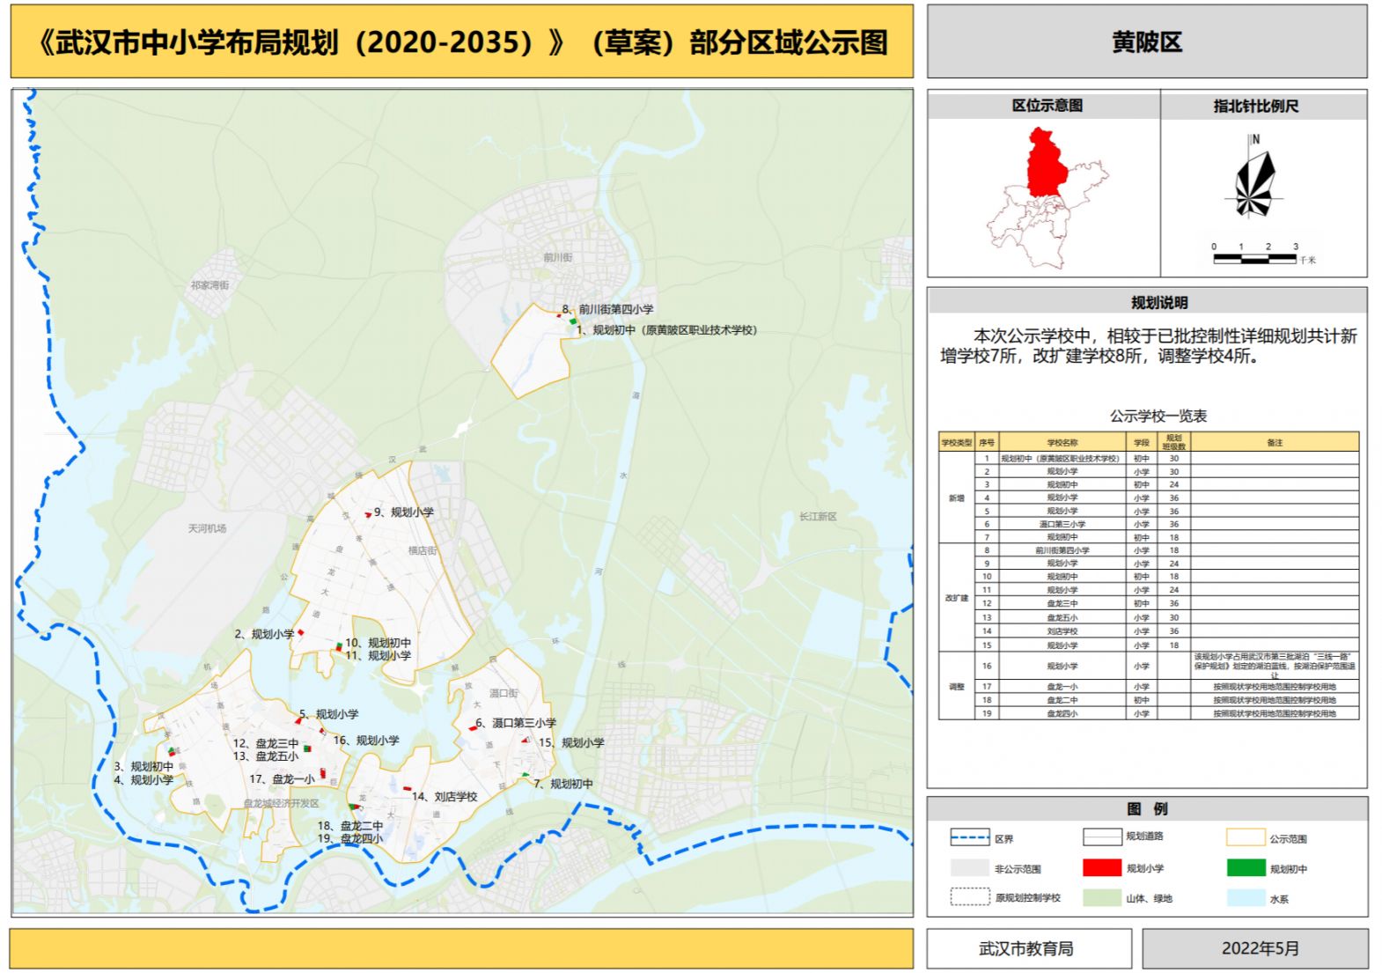Click map label 5、规划小学
This screenshot has width=1382, height=973.
328,714
